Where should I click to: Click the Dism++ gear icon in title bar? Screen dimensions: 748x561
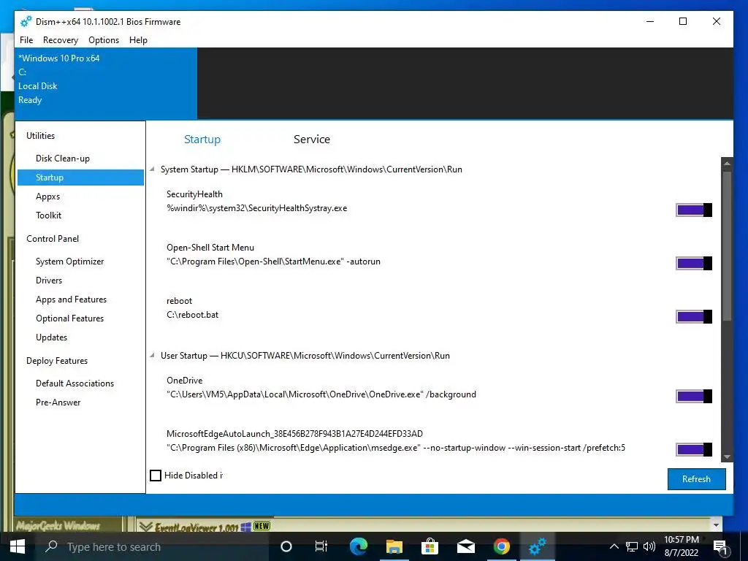click(x=26, y=21)
